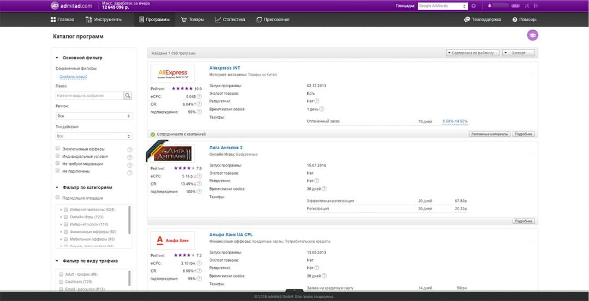Go to Главная menu

click(62, 20)
